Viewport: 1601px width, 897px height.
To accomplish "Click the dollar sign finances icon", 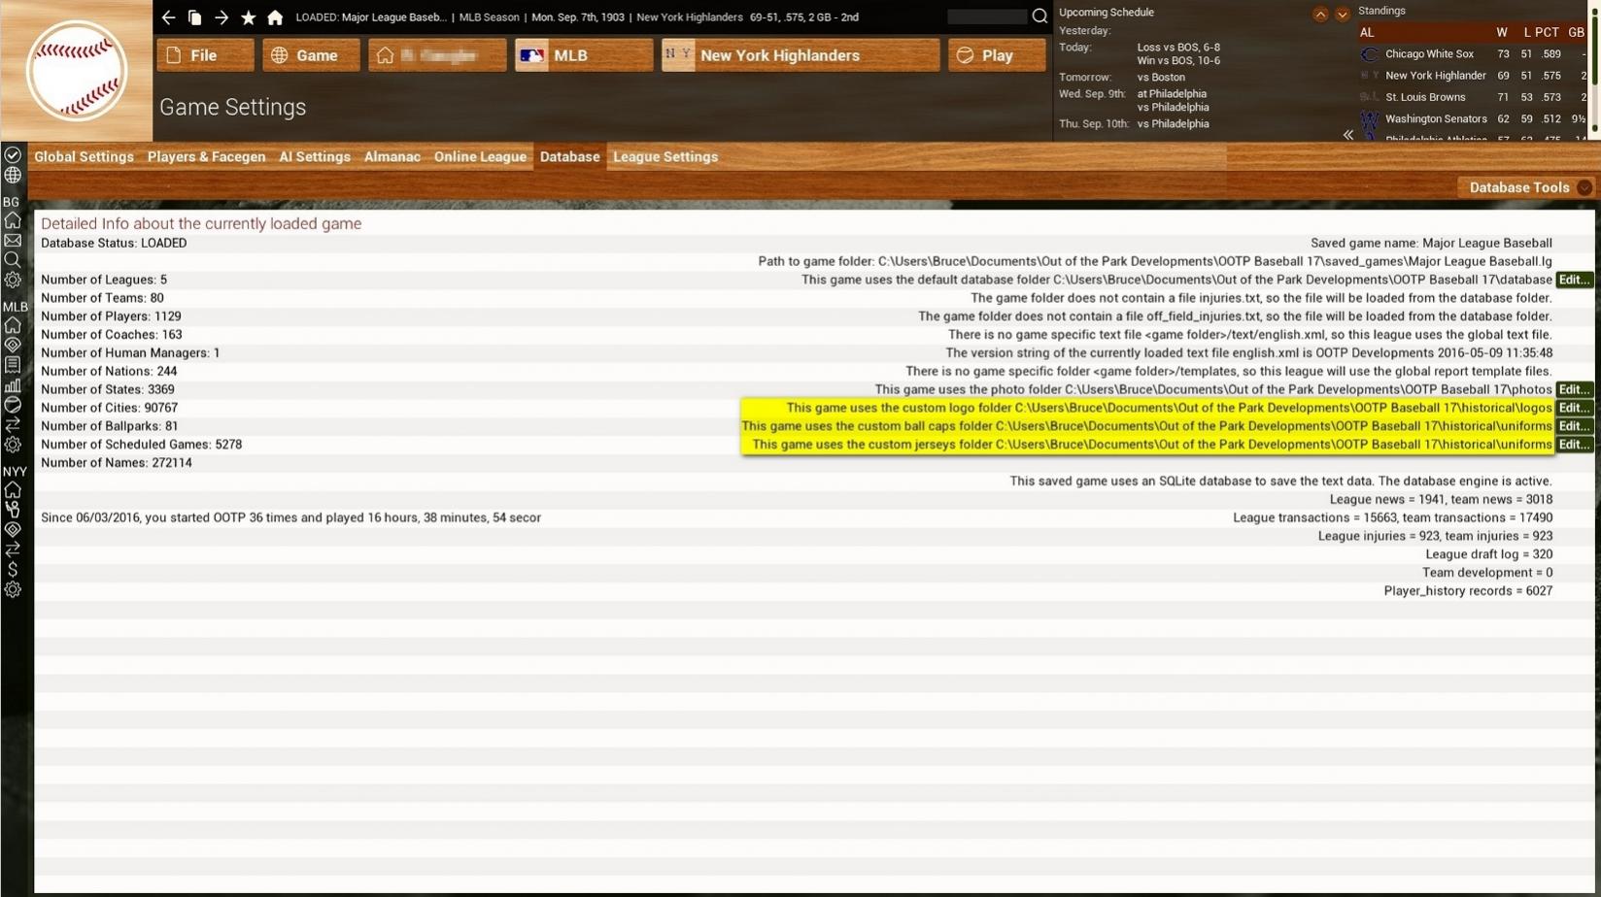I will [13, 570].
